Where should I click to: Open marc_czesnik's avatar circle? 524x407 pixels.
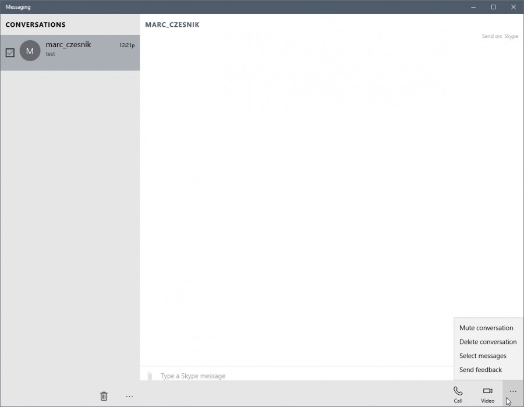tap(30, 52)
